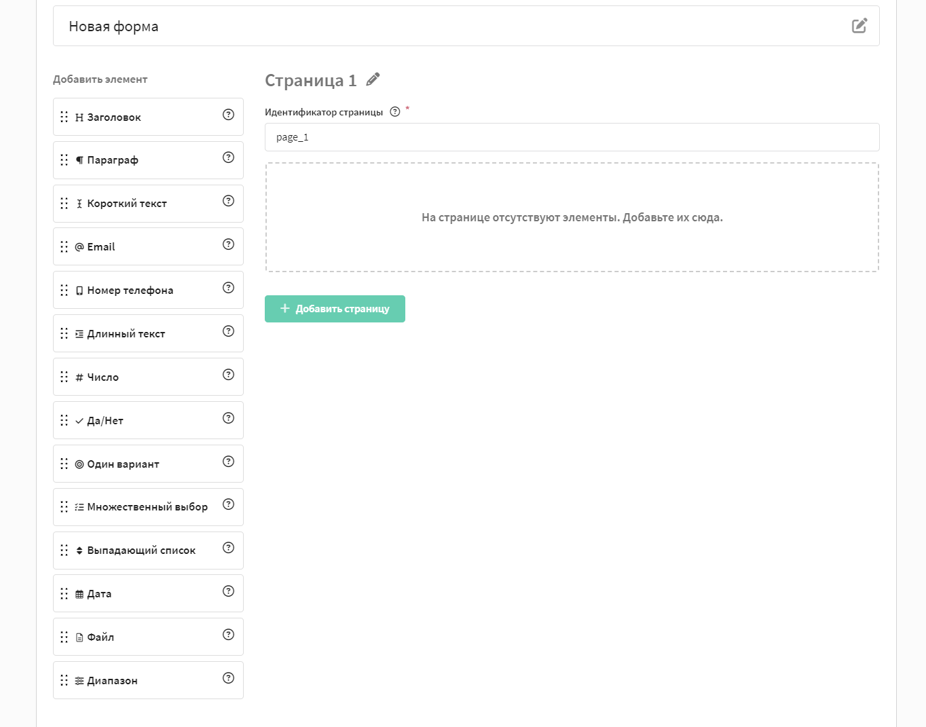Click the help icon for Дата
Image resolution: width=926 pixels, height=727 pixels.
pyautogui.click(x=229, y=591)
